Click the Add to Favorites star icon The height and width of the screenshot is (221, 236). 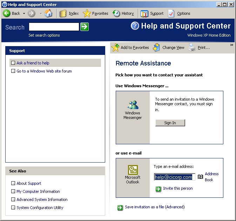pyautogui.click(x=115, y=48)
